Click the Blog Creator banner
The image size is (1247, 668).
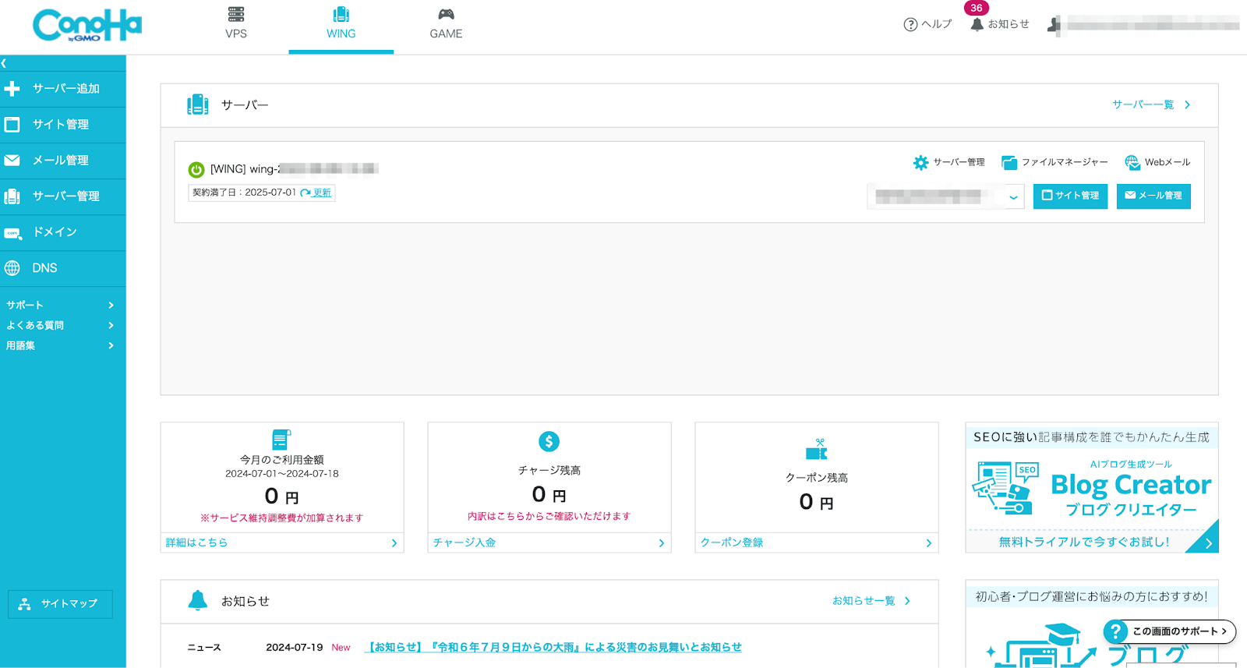click(x=1092, y=488)
